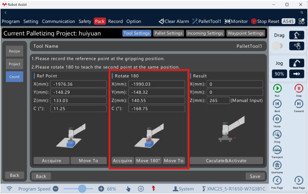Click the Userhome icon
Screen dimensions: 308x194
[277, 165]
